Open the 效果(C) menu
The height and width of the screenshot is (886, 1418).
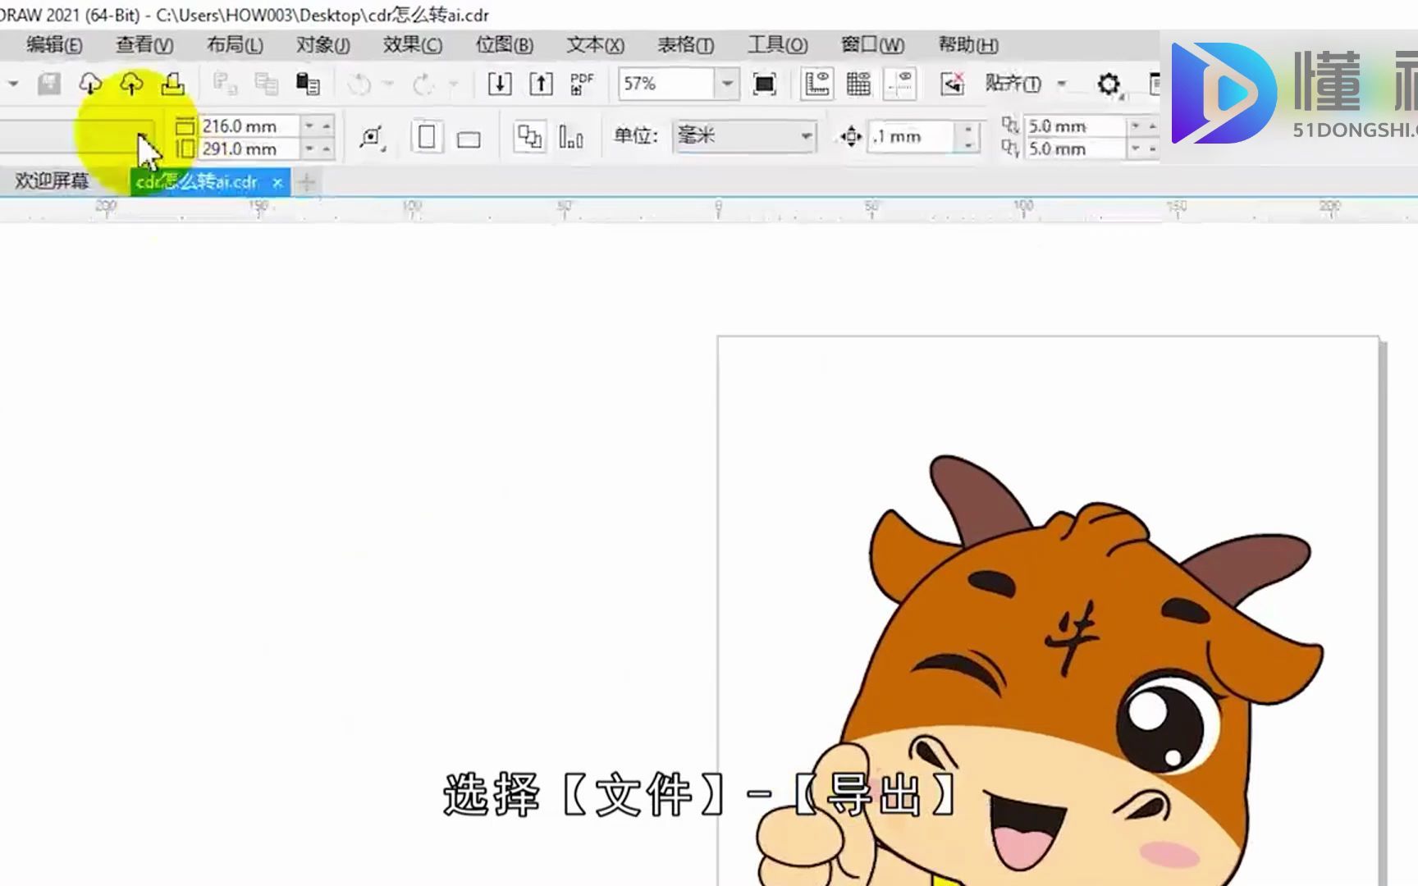pyautogui.click(x=413, y=45)
